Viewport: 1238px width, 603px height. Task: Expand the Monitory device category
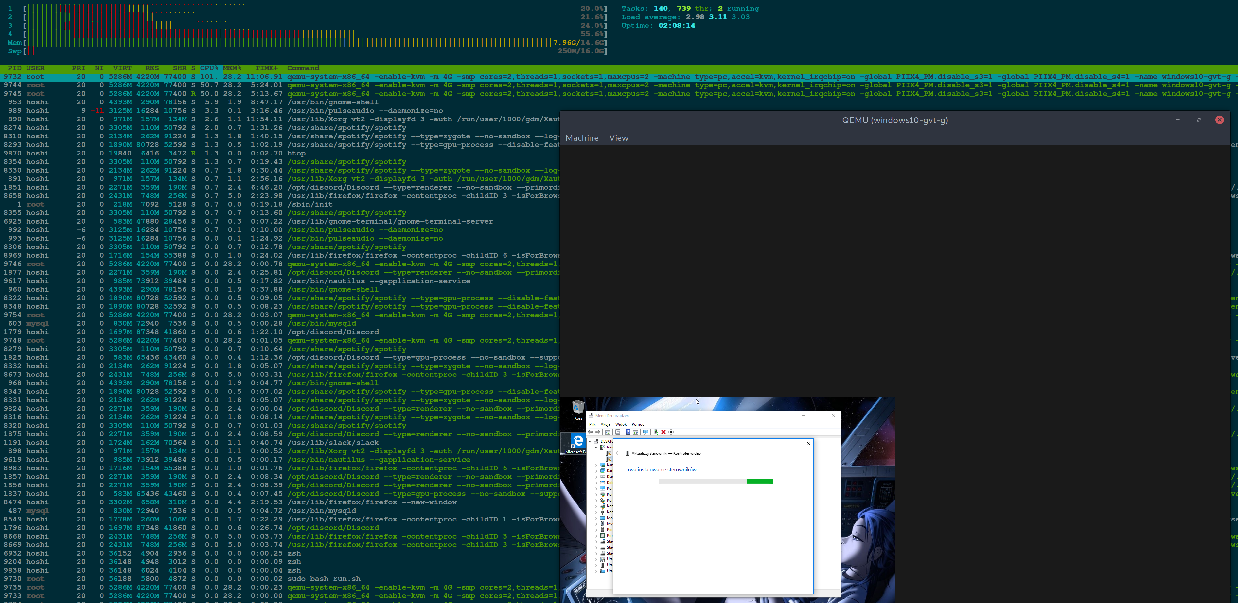[596, 518]
